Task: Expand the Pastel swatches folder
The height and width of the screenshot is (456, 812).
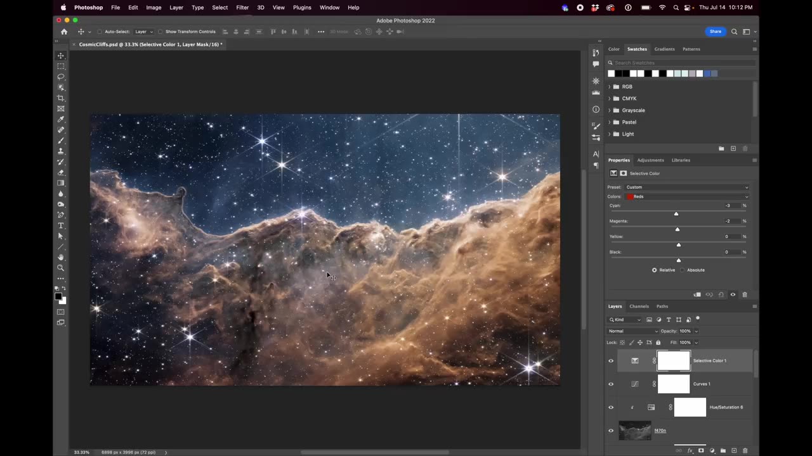Action: [x=610, y=122]
